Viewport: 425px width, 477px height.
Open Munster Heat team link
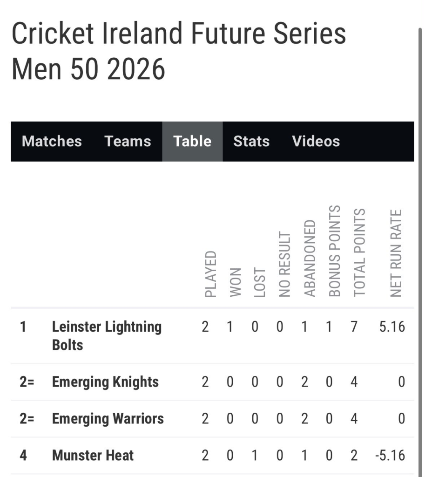click(x=93, y=456)
